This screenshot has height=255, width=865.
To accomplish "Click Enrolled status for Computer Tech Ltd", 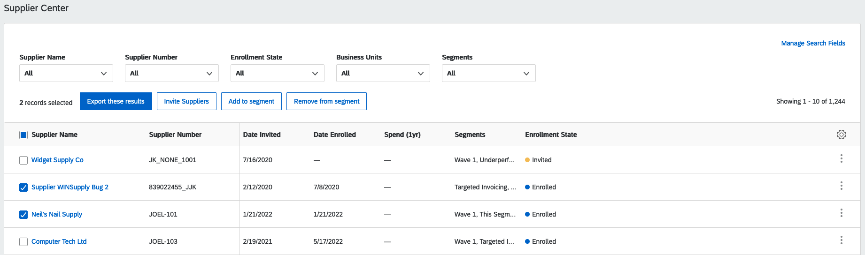I will 541,241.
